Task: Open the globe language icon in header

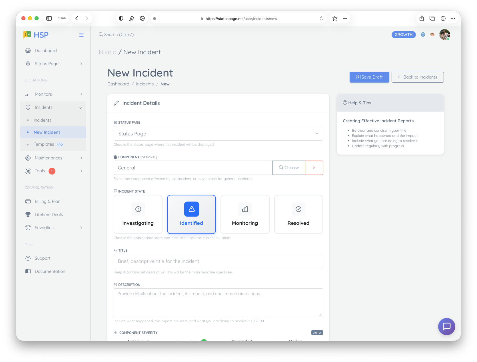Action: coord(423,34)
